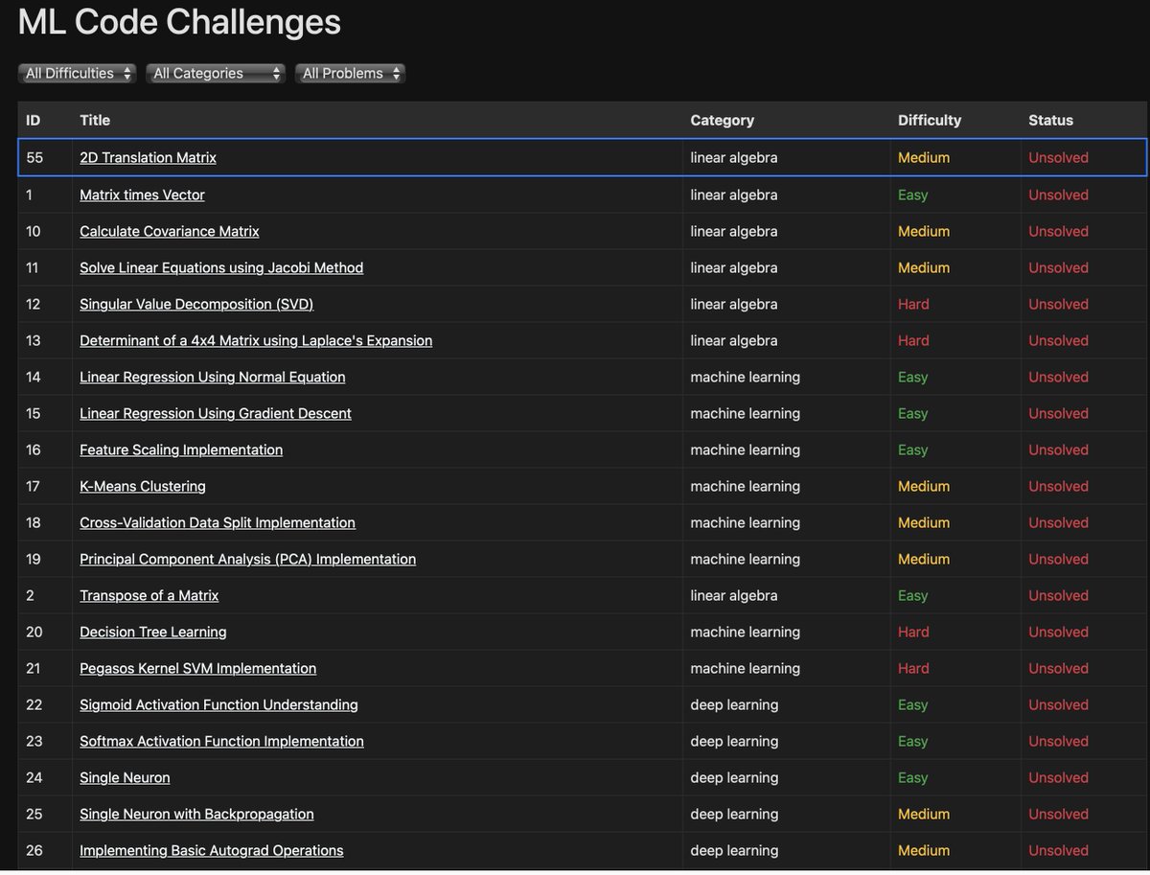
Task: Click Medium difficulty of PCA Implementation row
Action: click(x=924, y=559)
